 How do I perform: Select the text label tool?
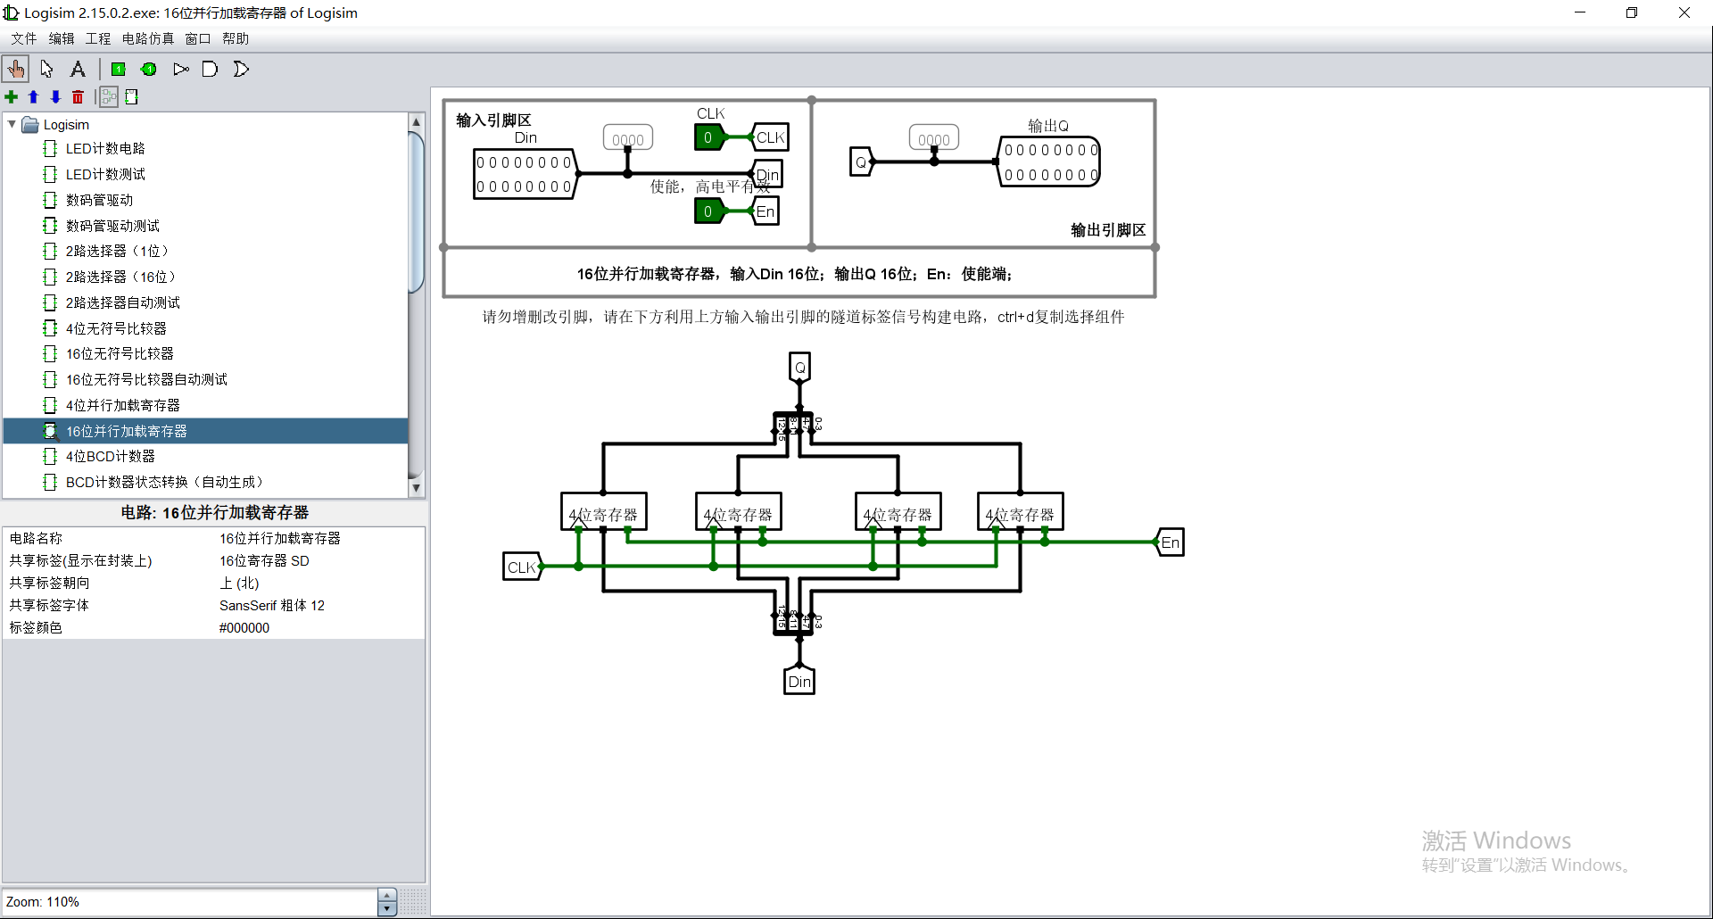(x=78, y=69)
